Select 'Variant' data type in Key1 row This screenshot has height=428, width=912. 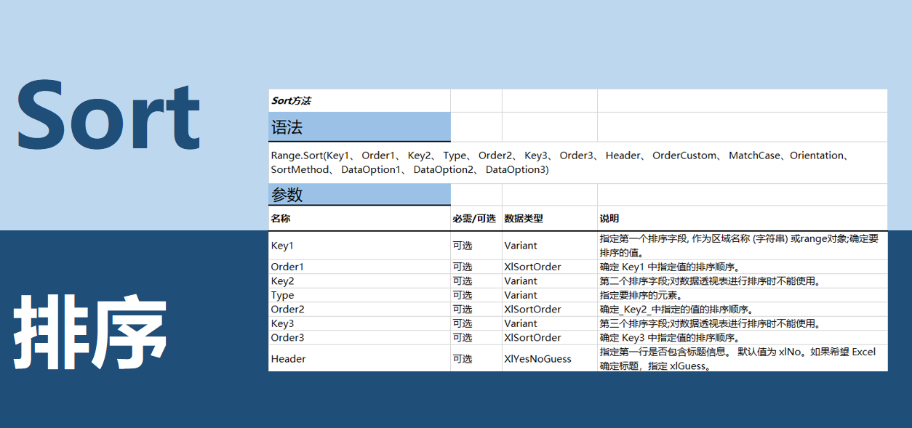(x=550, y=246)
